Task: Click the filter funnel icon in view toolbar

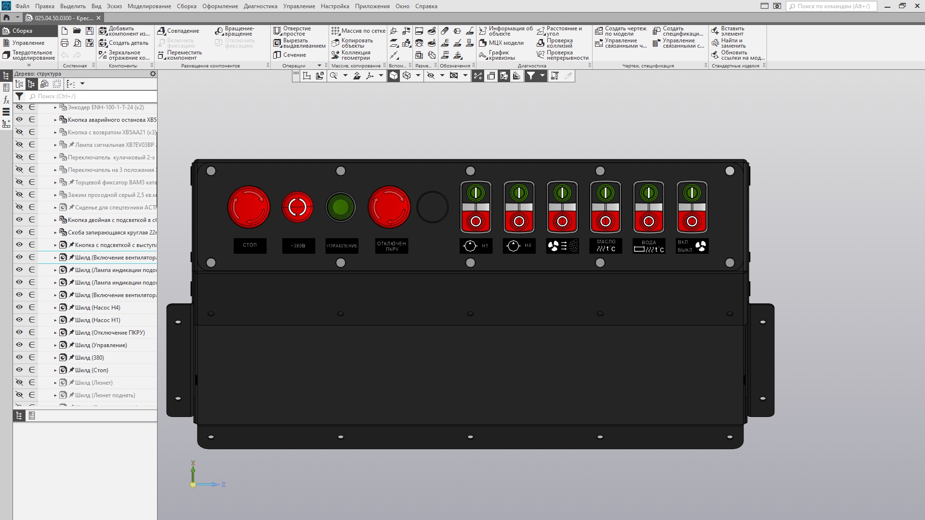Action: pyautogui.click(x=530, y=76)
